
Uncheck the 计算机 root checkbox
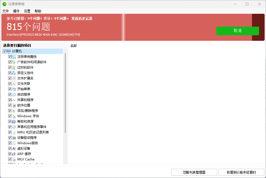point(5,51)
